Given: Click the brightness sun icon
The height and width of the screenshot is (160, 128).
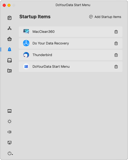Looking at the screenshot, I should tap(10, 121).
